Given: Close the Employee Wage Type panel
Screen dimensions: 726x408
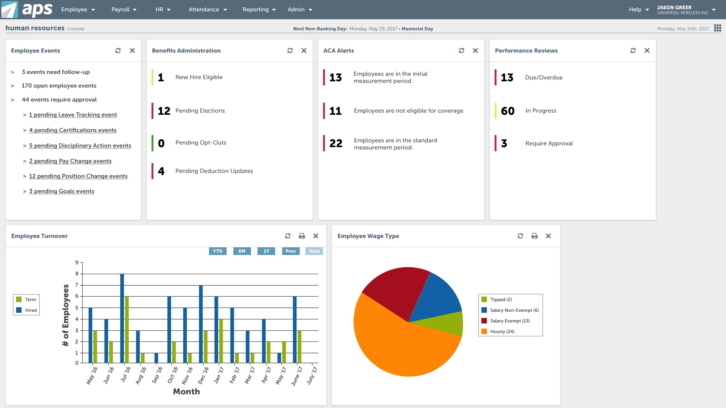Looking at the screenshot, I should [548, 236].
